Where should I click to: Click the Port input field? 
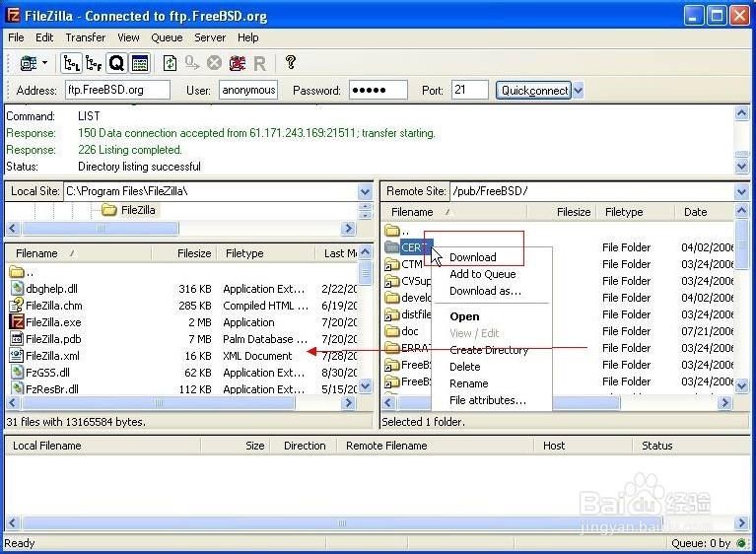(x=469, y=90)
